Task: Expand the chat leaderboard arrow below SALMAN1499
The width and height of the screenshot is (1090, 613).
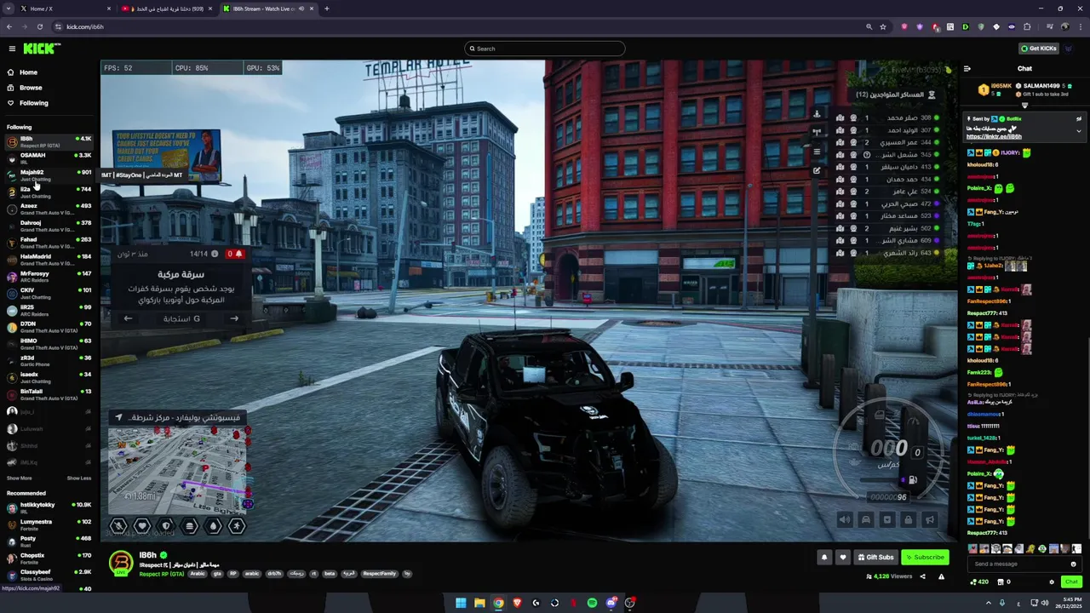Action: [x=1024, y=106]
